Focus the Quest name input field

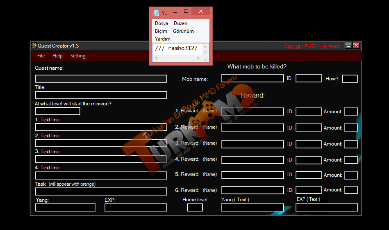101,79
